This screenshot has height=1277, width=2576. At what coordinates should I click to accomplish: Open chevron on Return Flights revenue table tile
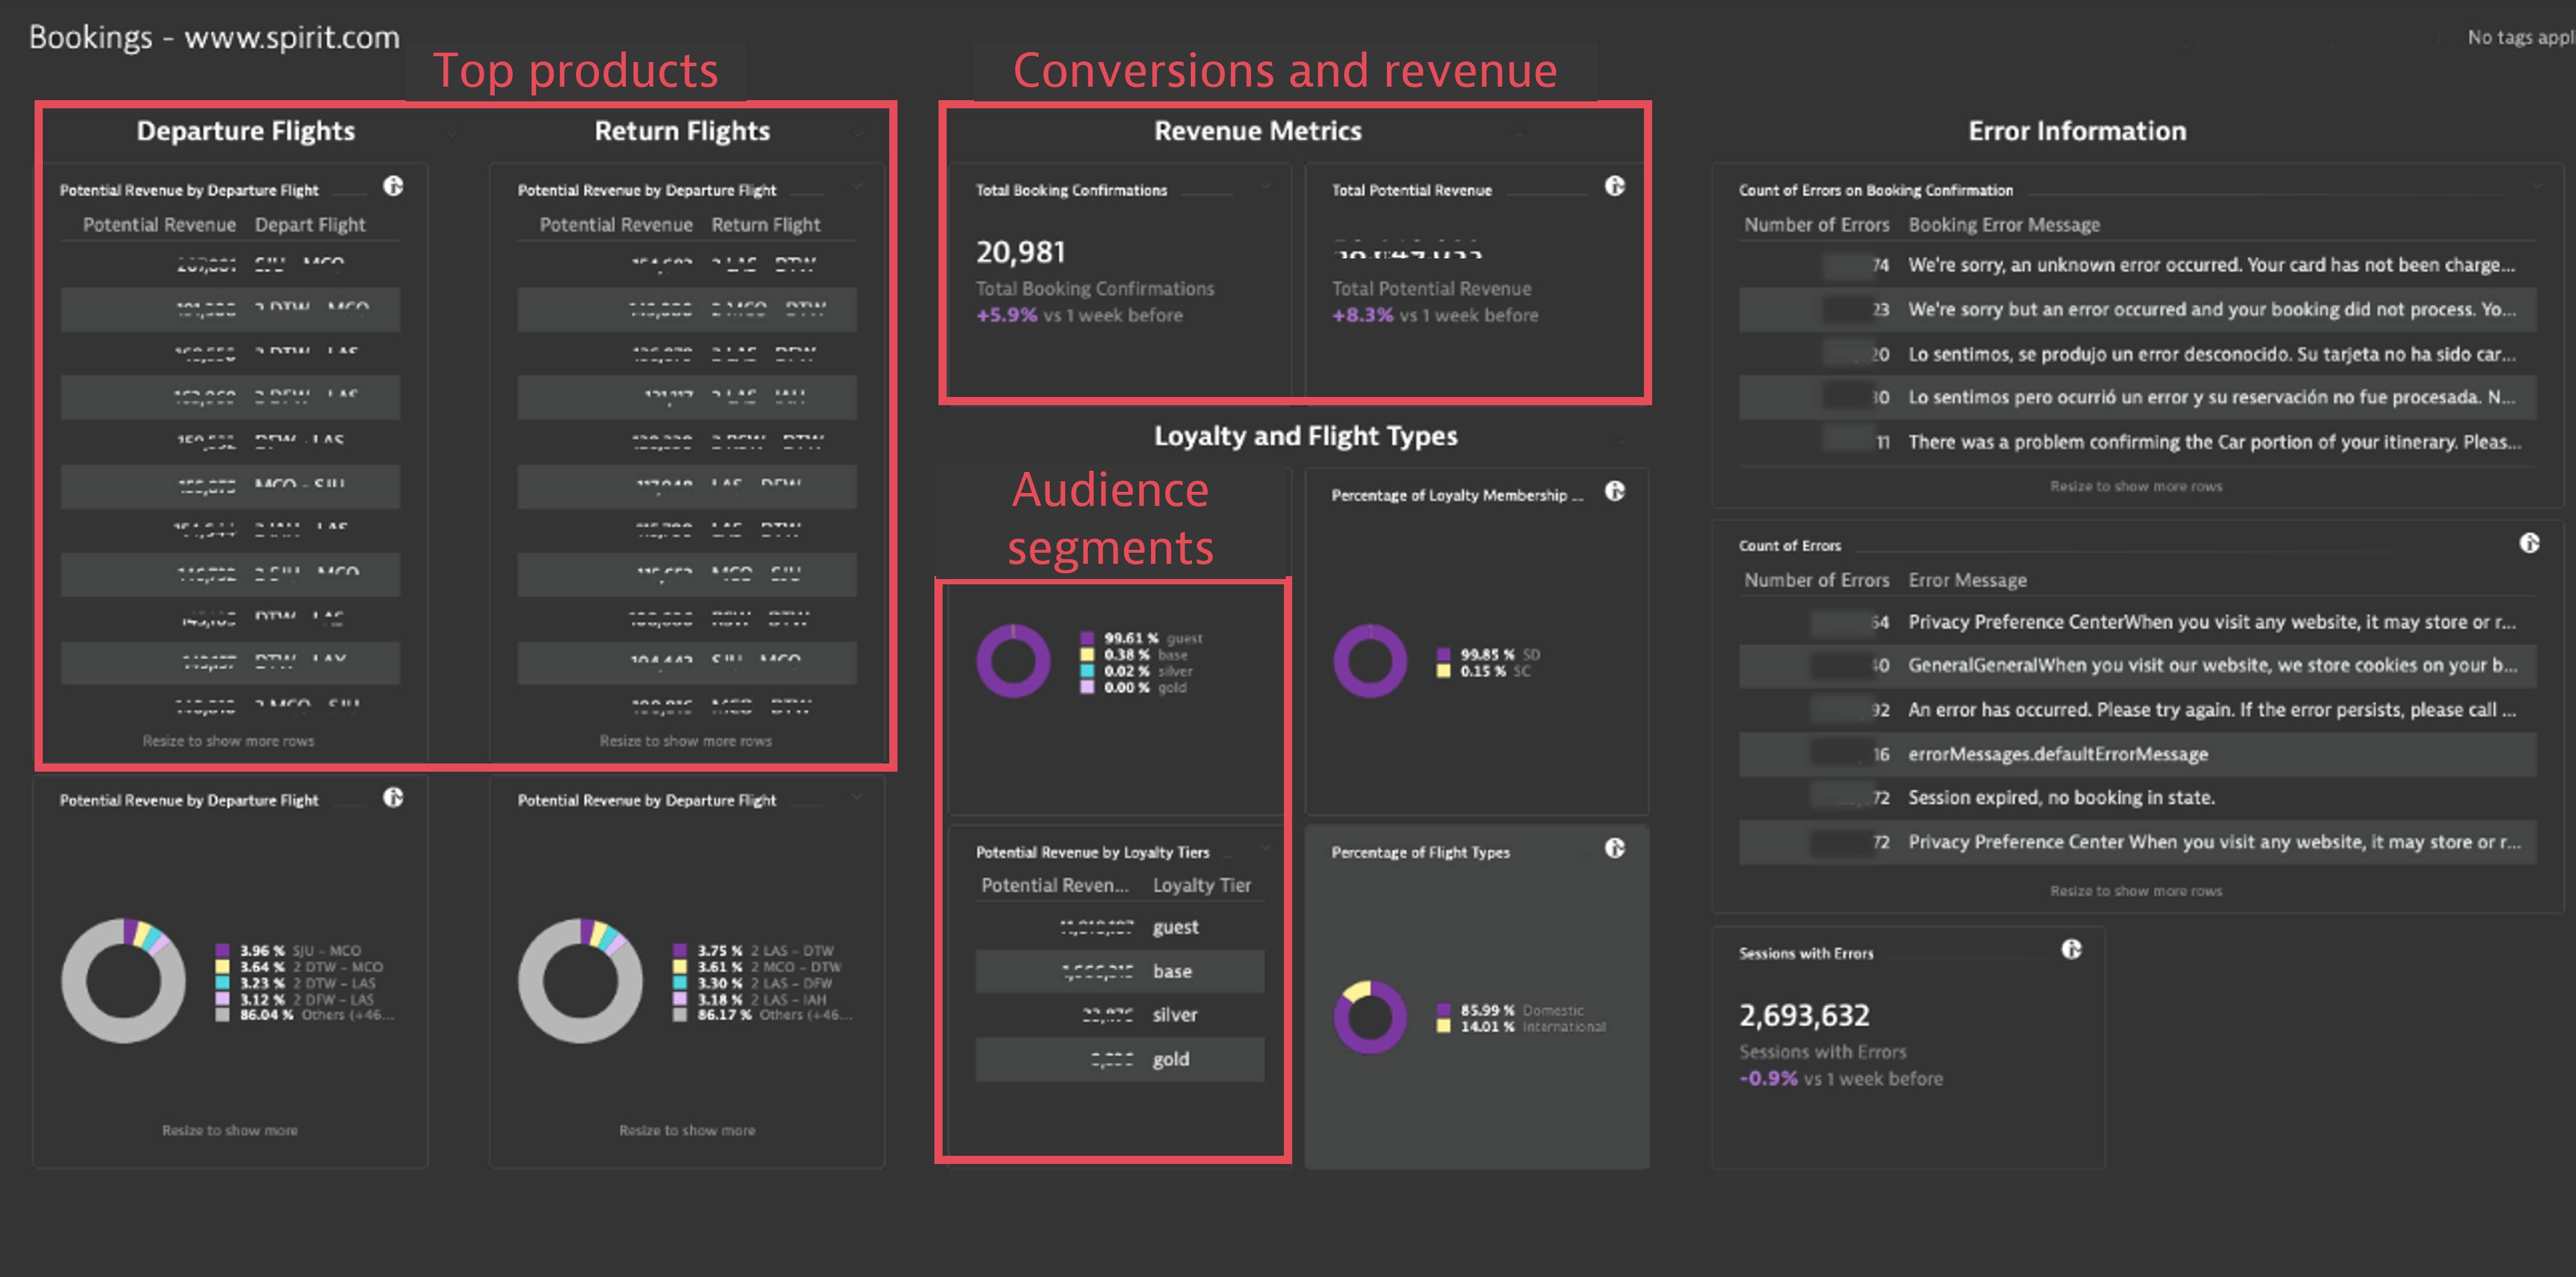[x=858, y=187]
